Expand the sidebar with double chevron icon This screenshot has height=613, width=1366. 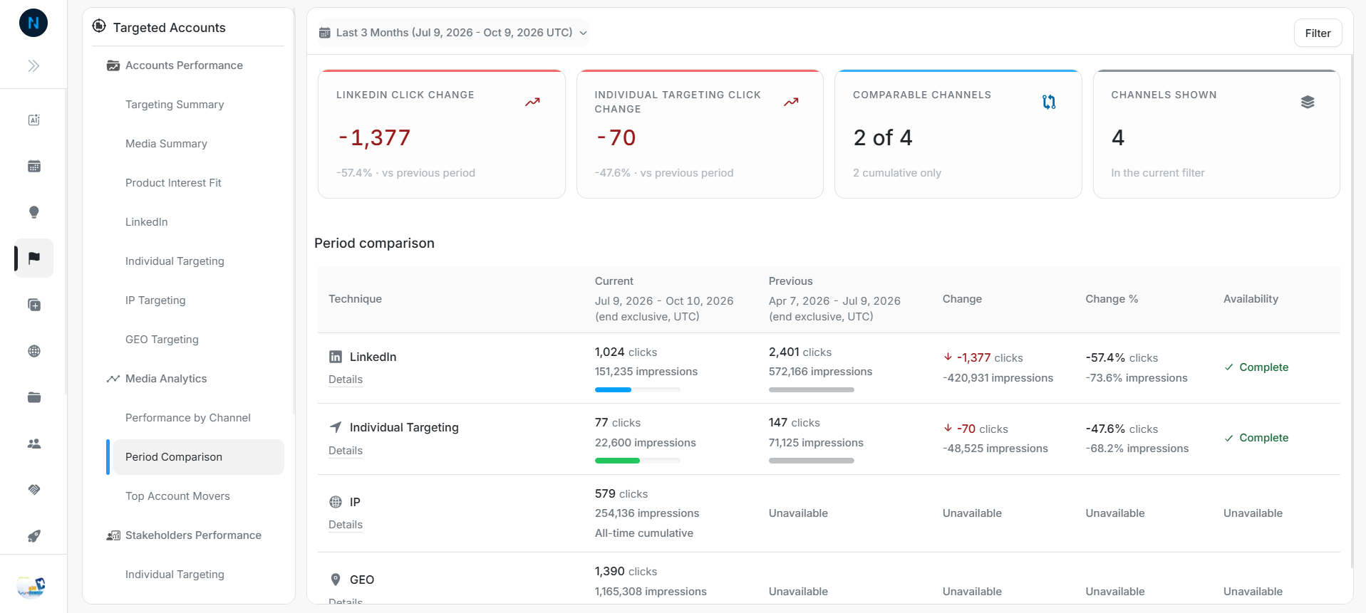(33, 66)
